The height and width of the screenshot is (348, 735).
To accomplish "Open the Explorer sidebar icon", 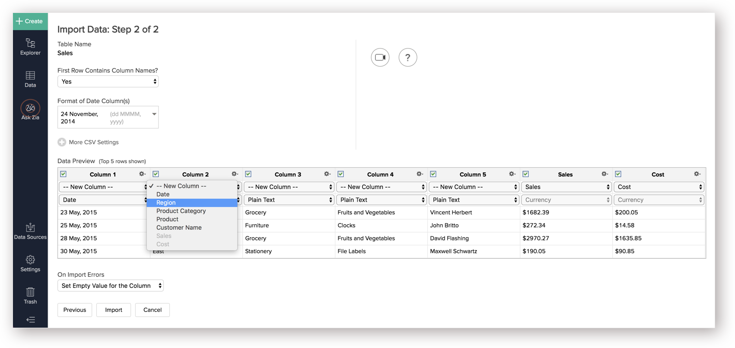I will (30, 47).
